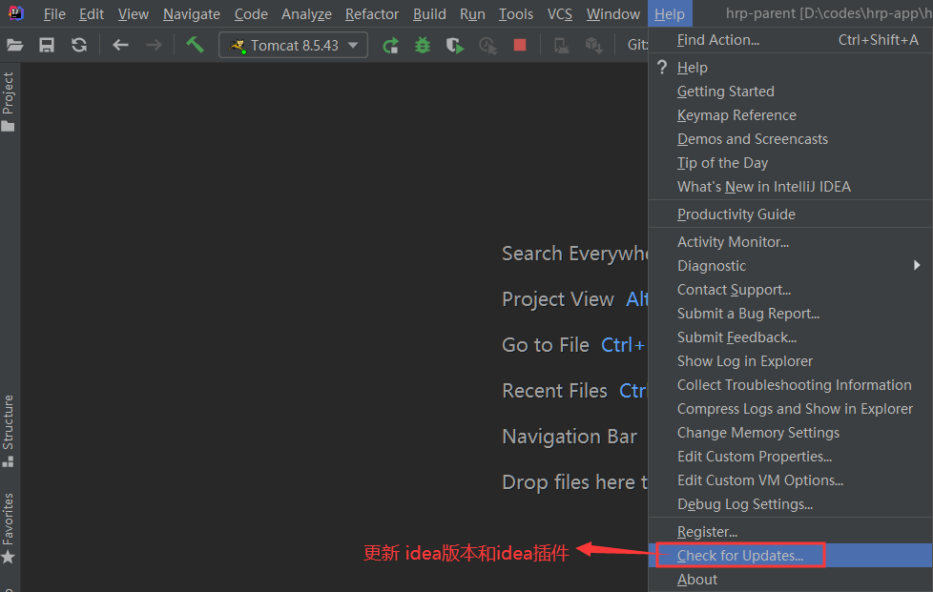Close the highlighted Help menu header

pyautogui.click(x=670, y=13)
